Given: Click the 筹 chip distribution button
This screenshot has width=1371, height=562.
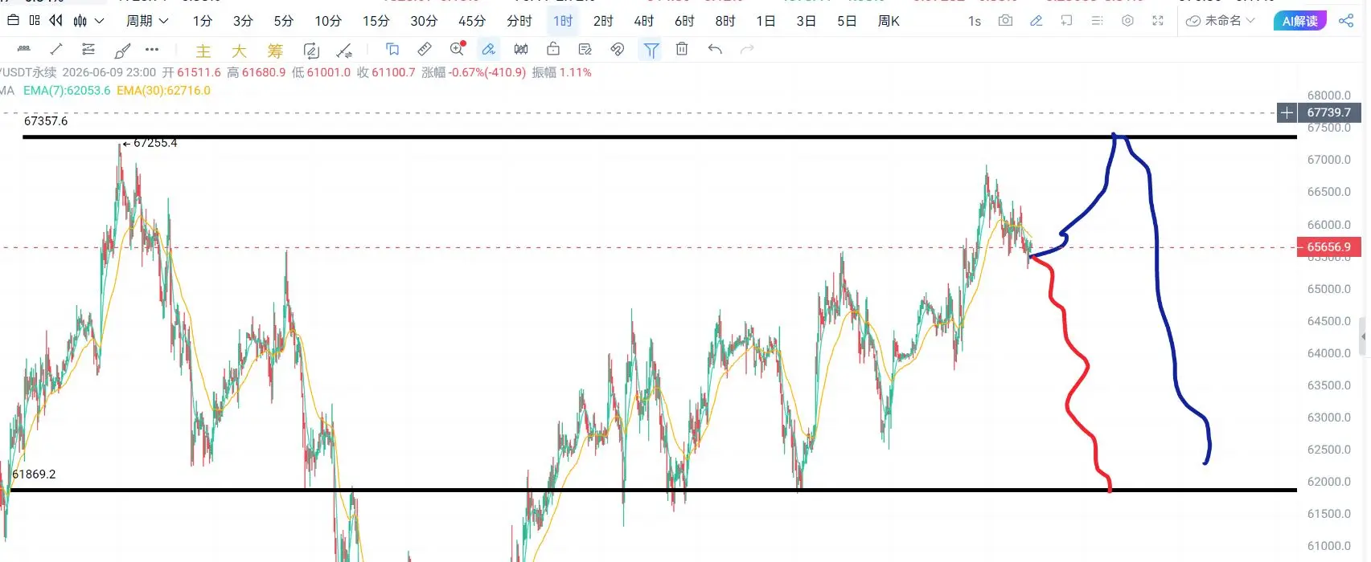Looking at the screenshot, I should coord(275,51).
